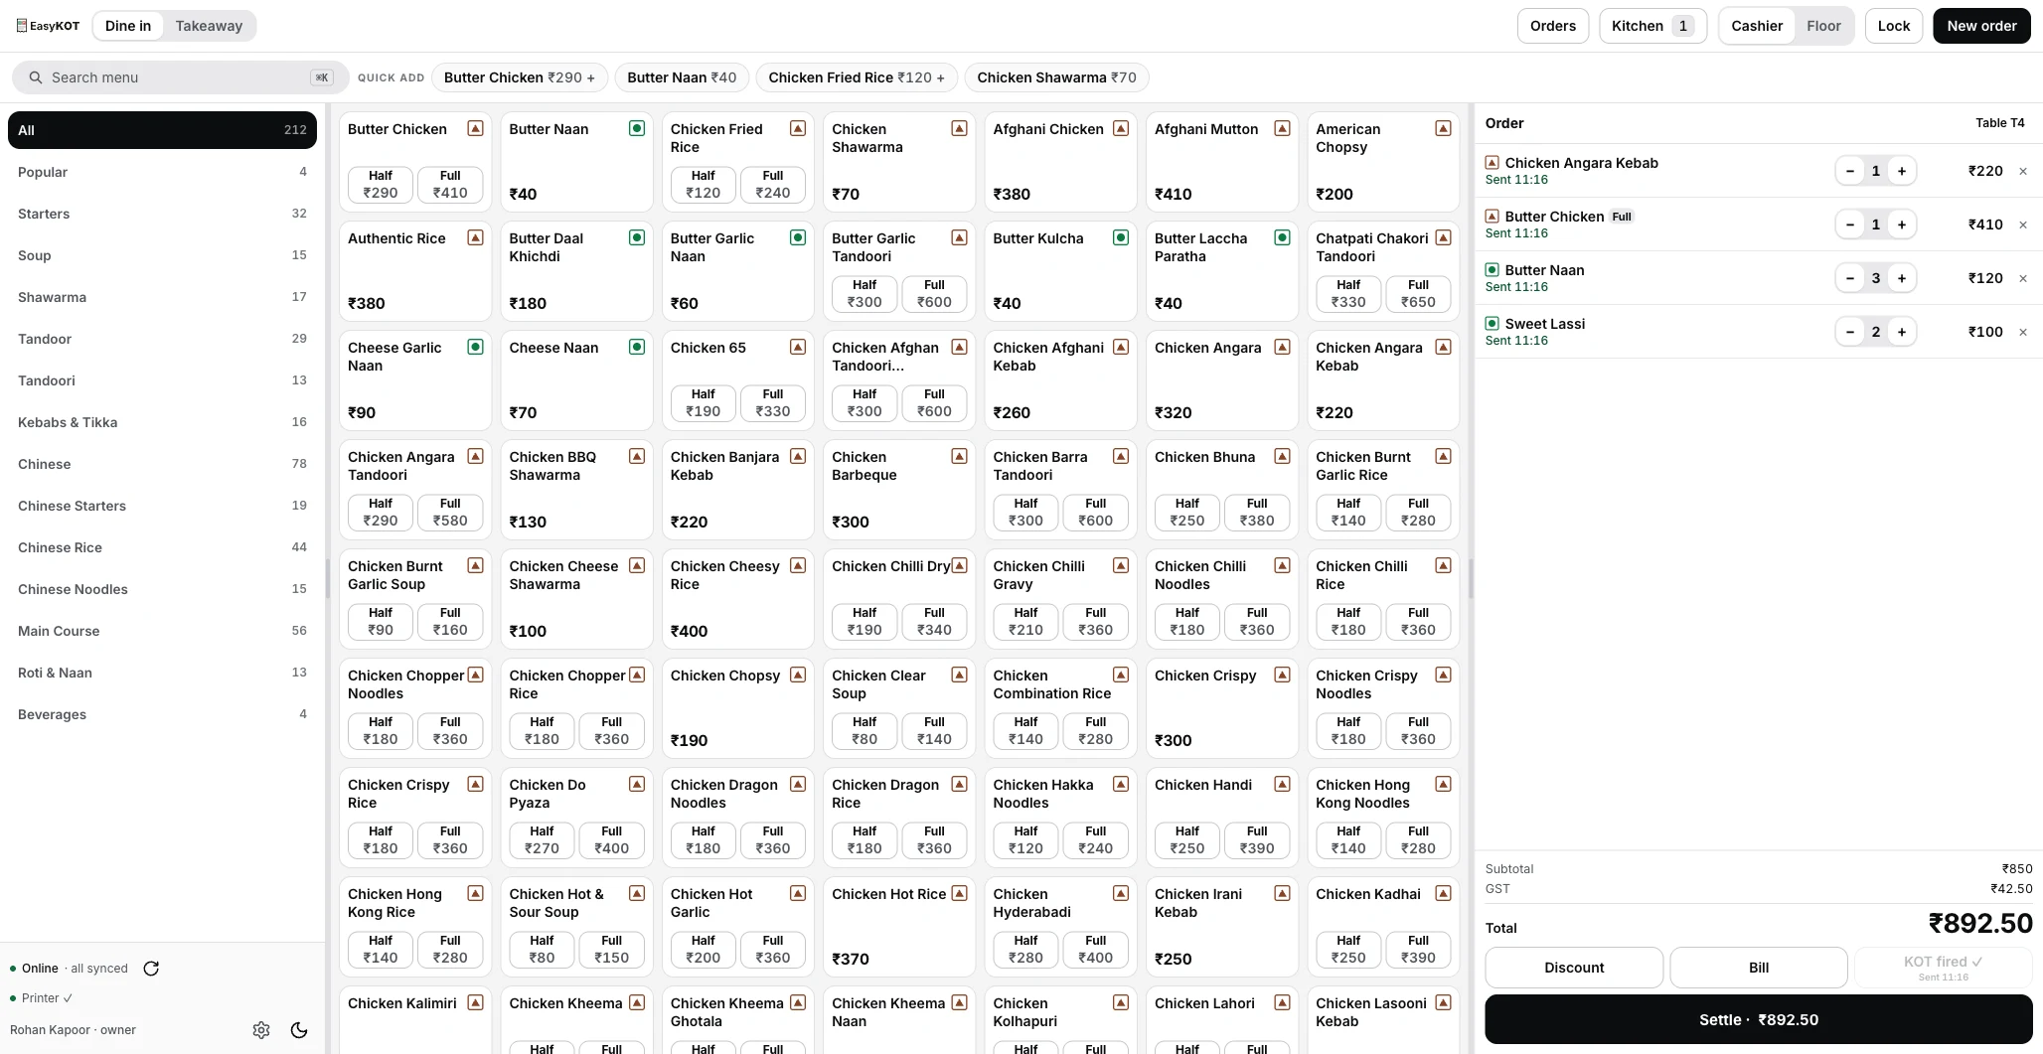Open the Shawarma category

[x=162, y=297]
